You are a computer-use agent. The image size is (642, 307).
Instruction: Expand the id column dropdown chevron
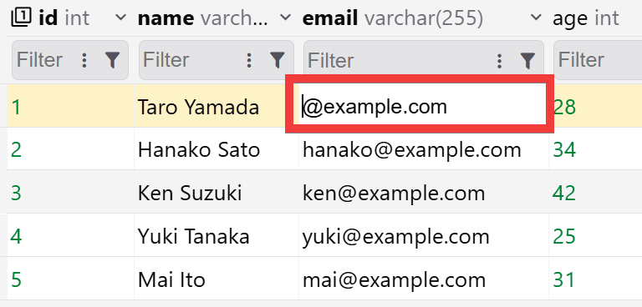point(120,18)
